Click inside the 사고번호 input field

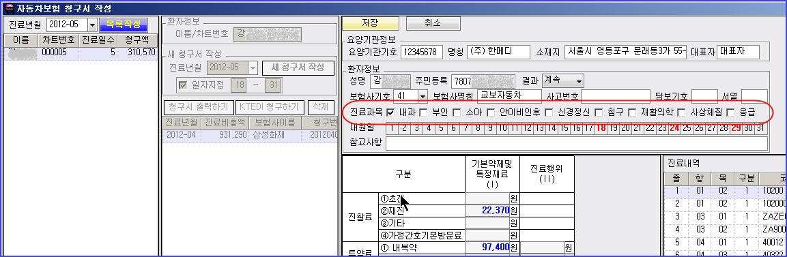pos(616,95)
